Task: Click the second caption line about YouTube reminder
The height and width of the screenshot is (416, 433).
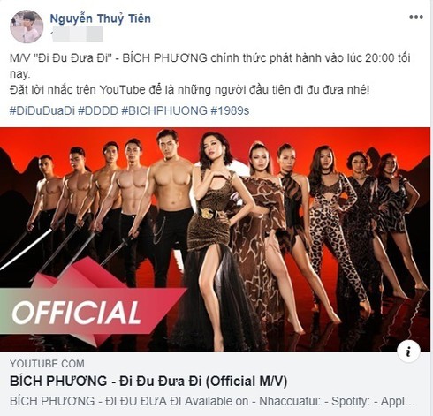Action: [189, 90]
